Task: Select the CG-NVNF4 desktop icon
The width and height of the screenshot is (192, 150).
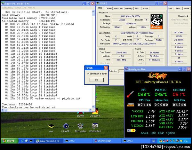Action: pos(66,128)
